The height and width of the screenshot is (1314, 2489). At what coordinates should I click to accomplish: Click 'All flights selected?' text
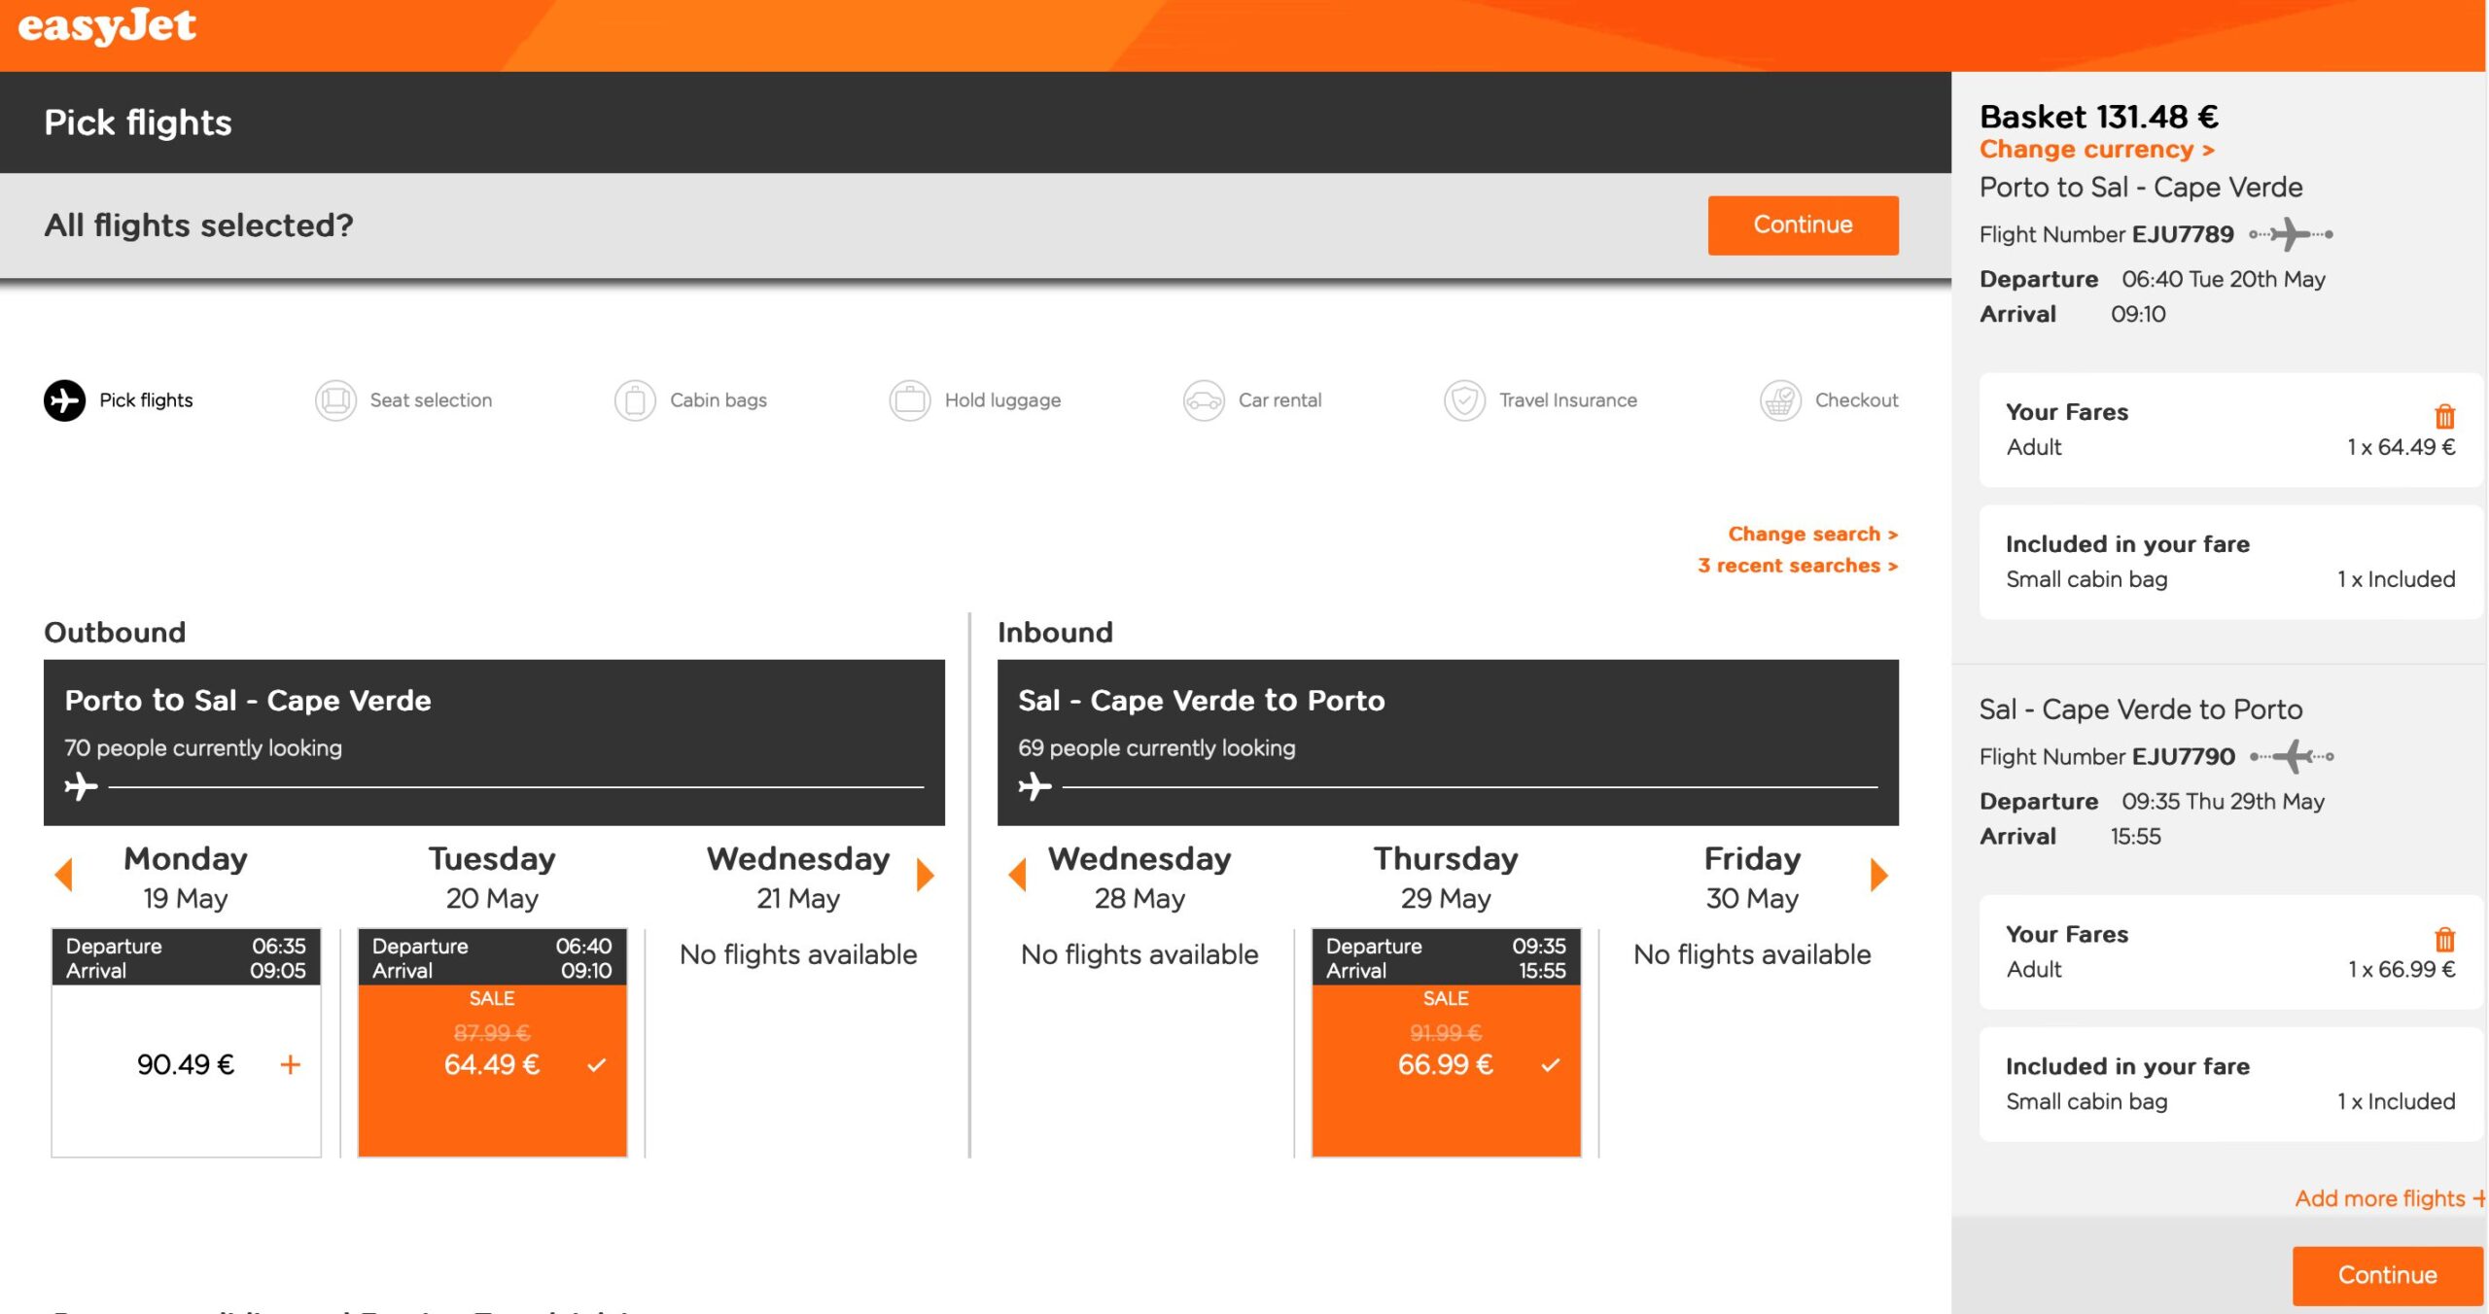click(x=198, y=225)
